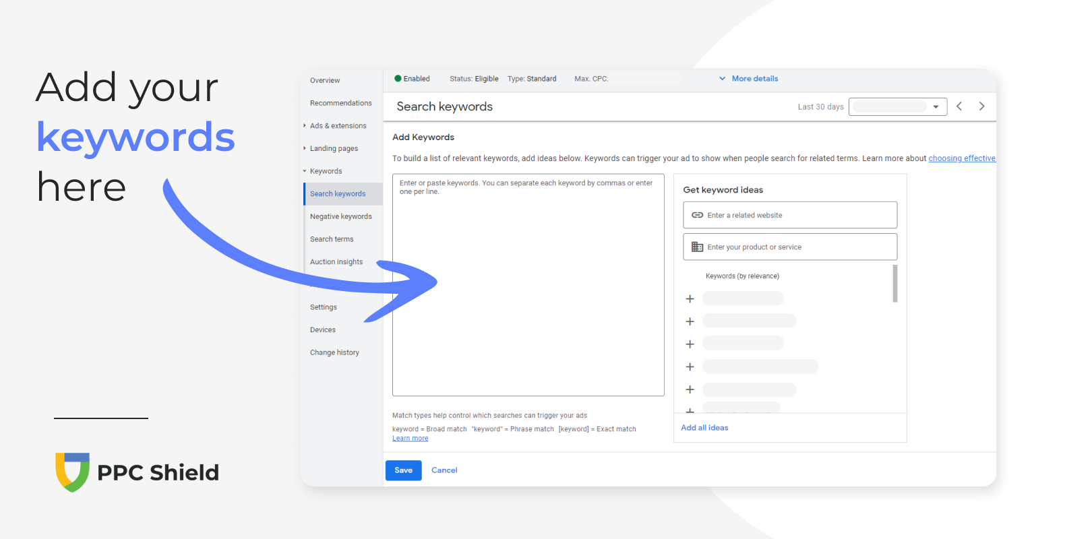Image resolution: width=1065 pixels, height=539 pixels.
Task: Click the first plus icon under keyword ideas
Action: click(x=690, y=298)
